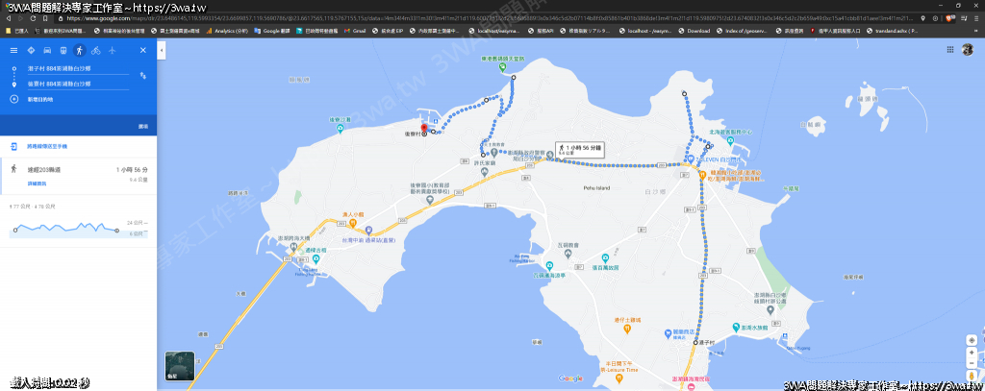
Task: Swap starting point and destination
Action: click(x=142, y=76)
